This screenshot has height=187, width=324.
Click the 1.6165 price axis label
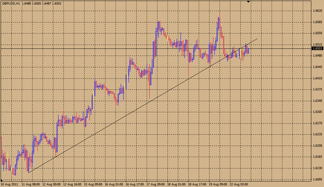pos(317,157)
